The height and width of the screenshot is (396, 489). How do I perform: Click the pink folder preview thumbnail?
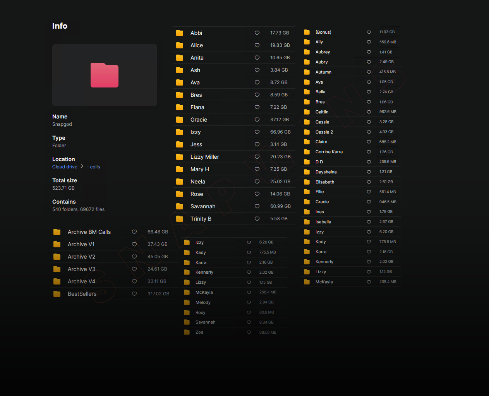coord(105,75)
